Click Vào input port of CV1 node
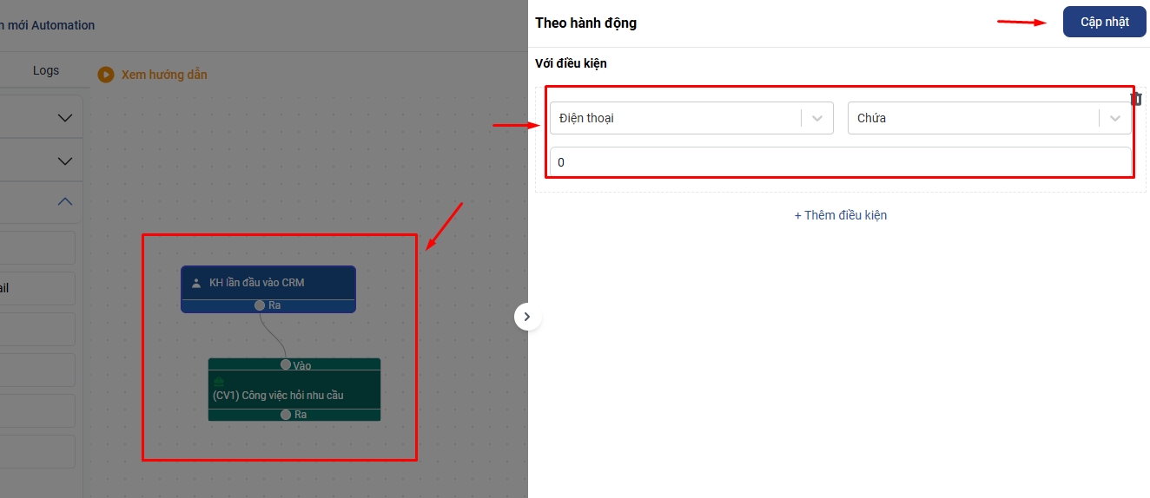 coord(286,364)
